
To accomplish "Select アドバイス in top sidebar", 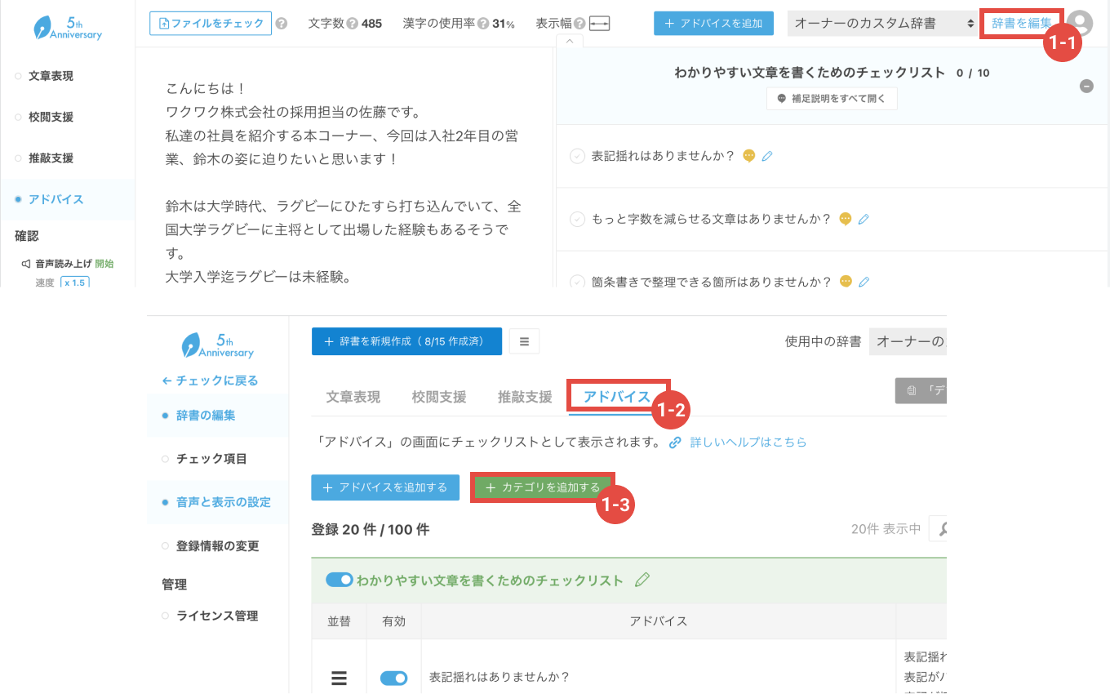I will [x=55, y=199].
